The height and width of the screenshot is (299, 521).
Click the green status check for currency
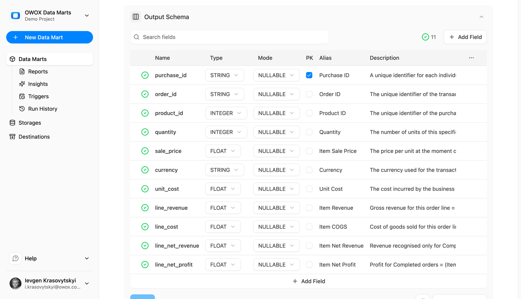click(145, 170)
